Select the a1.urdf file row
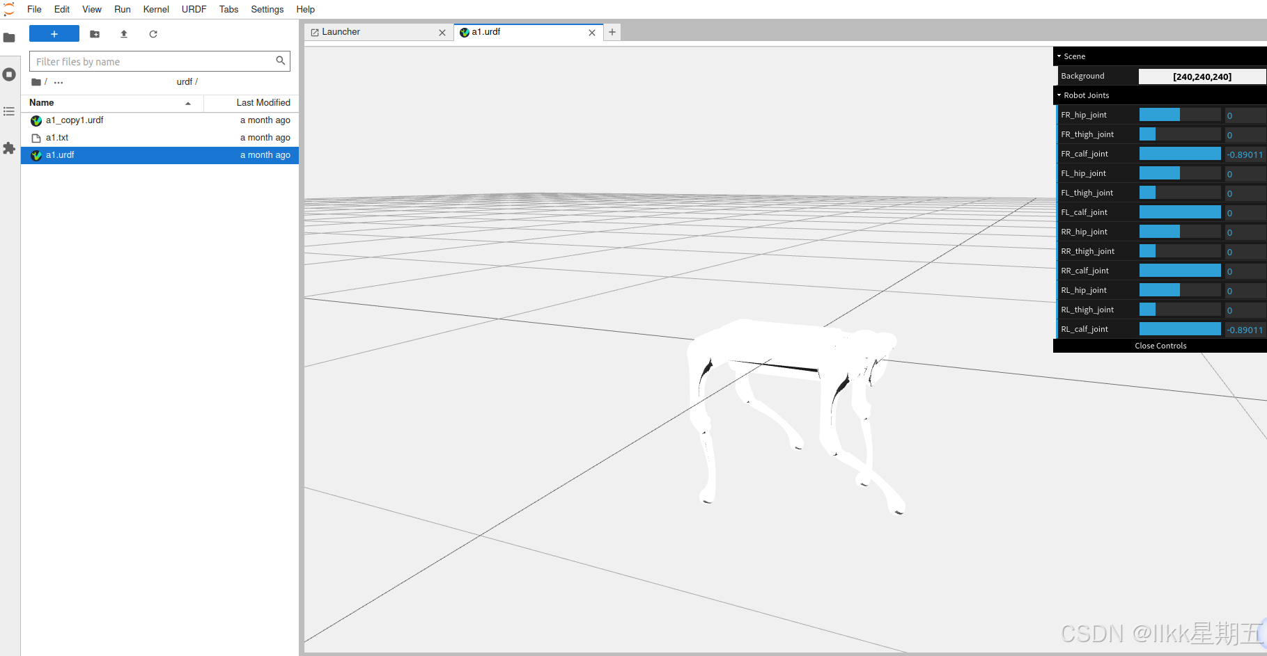The image size is (1267, 656). click(160, 155)
